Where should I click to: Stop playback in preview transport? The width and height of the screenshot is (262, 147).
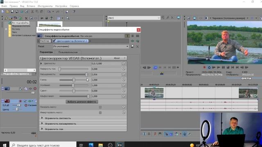click(x=228, y=67)
